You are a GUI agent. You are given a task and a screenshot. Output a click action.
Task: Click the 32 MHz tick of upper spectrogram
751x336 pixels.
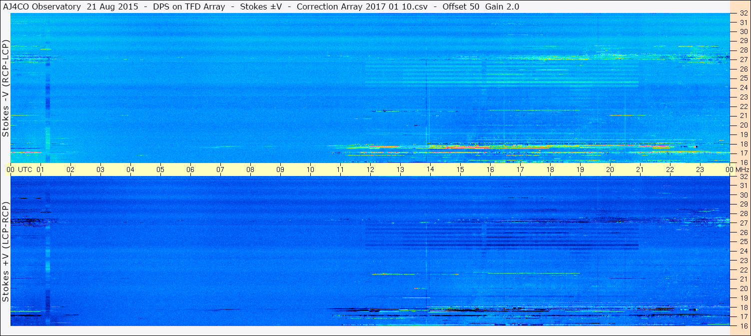pos(743,13)
